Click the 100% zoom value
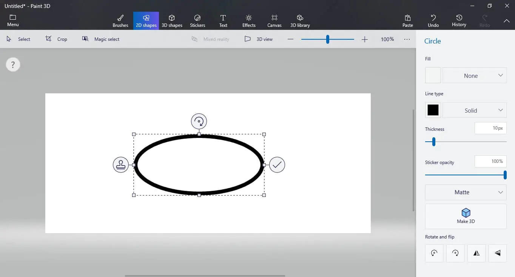This screenshot has height=277, width=515. click(387, 39)
